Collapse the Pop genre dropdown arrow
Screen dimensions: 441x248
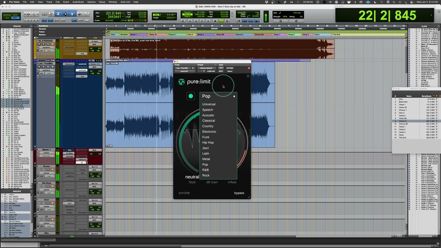tap(234, 96)
